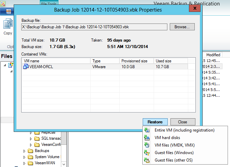Select the Backups folder icon
The height and width of the screenshot is (167, 230).
coord(30,151)
